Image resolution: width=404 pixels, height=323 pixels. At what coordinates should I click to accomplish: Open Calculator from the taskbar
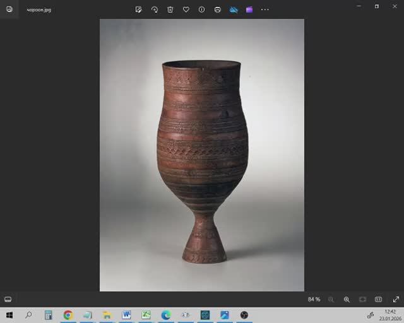[x=48, y=315]
